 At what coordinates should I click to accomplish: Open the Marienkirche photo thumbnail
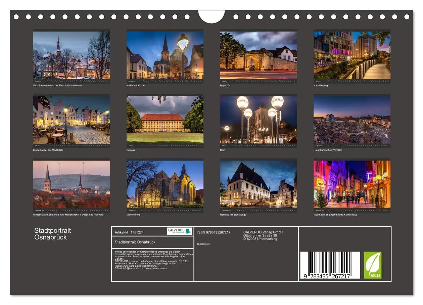[x=165, y=184]
